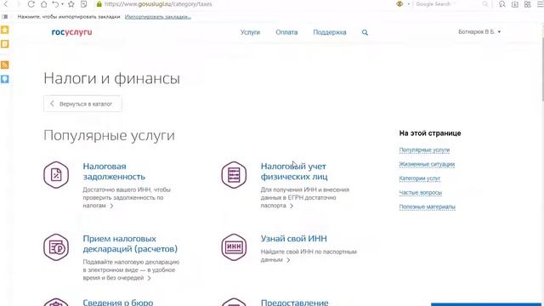Viewport: 544px width, 306px height.
Task: Open the browser hamburger menu
Action: point(540,4)
